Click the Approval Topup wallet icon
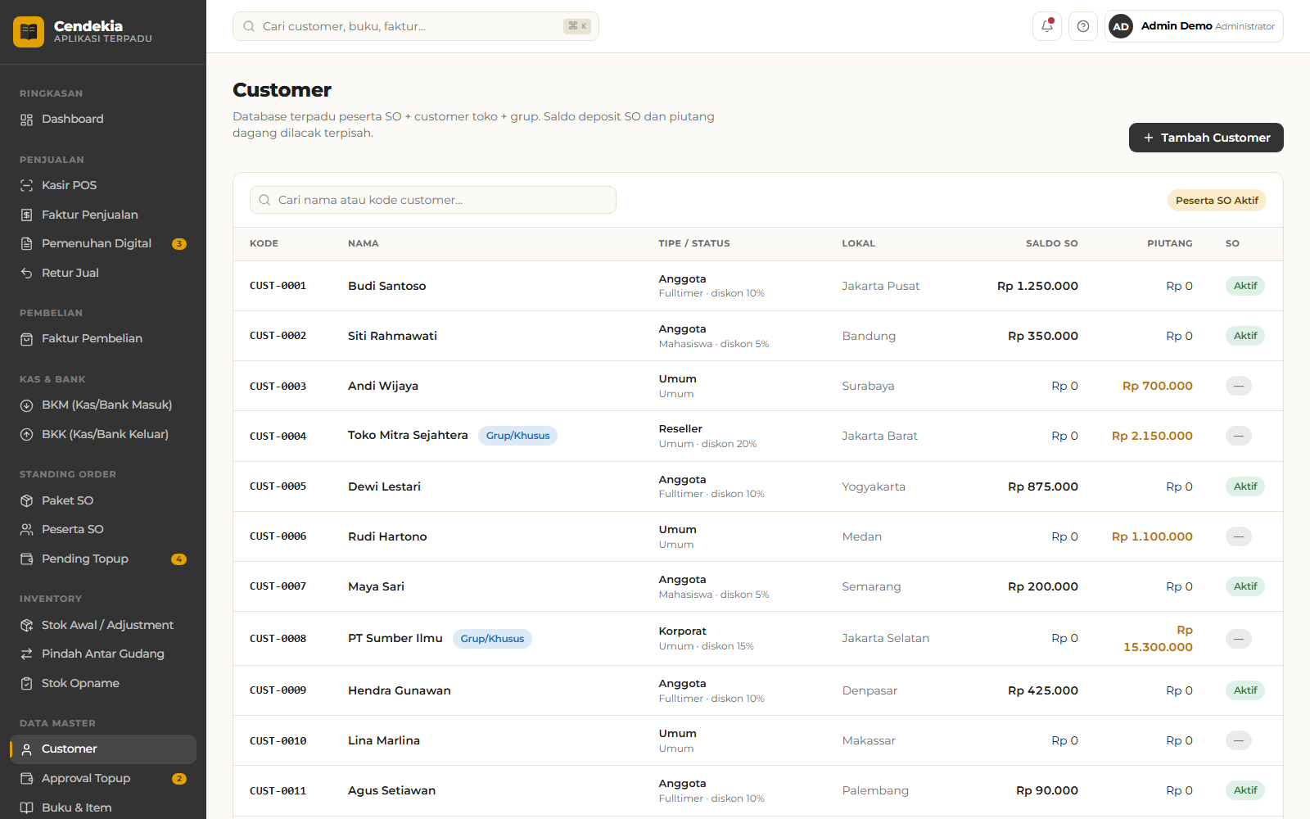The image size is (1310, 819). click(27, 779)
